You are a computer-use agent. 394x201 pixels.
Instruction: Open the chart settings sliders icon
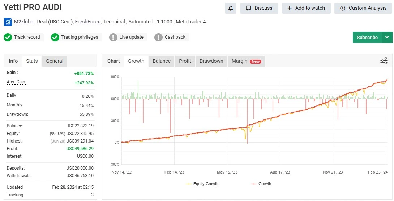(384, 61)
